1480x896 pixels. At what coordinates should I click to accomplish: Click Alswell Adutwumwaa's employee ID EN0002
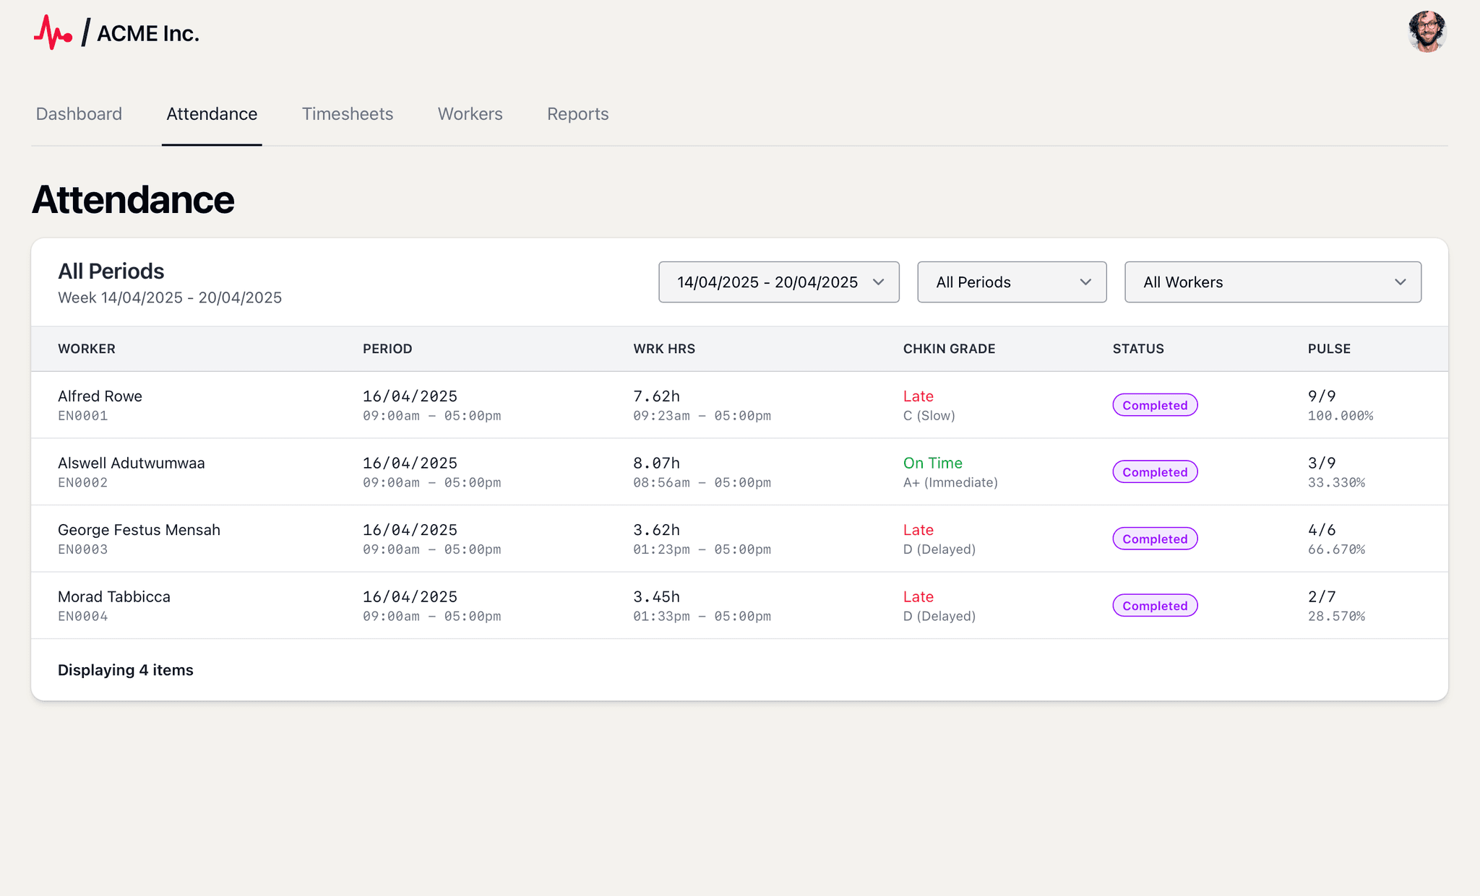coord(82,482)
